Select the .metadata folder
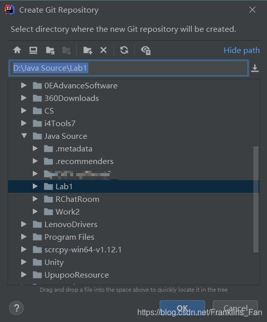This screenshot has width=267, height=322. pos(74,149)
